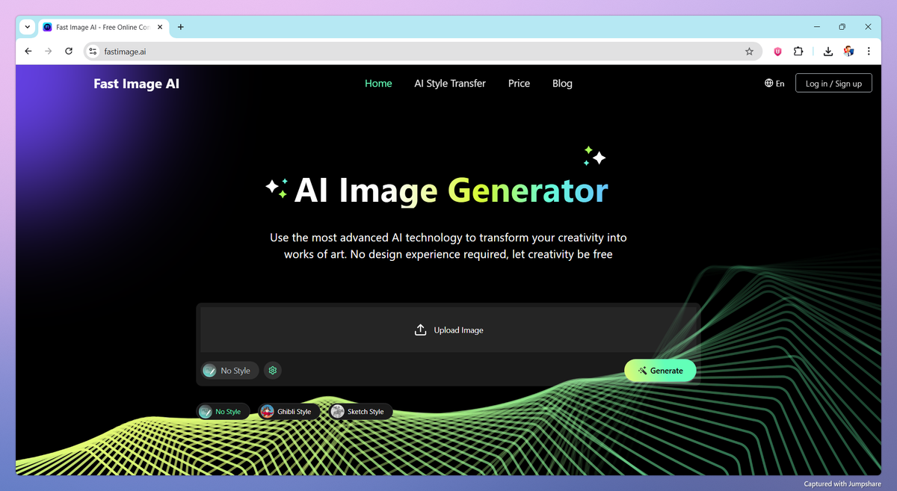Click the sparkles icon beside AI Image Generator title

277,188
